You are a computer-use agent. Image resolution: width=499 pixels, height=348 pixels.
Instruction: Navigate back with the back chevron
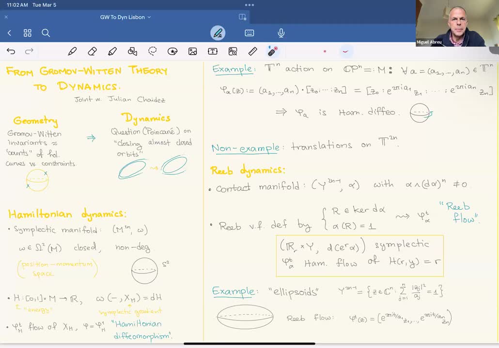tap(10, 33)
